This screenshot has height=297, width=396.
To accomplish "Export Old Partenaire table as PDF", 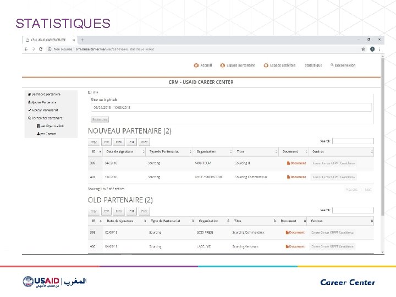I will coord(132,211).
